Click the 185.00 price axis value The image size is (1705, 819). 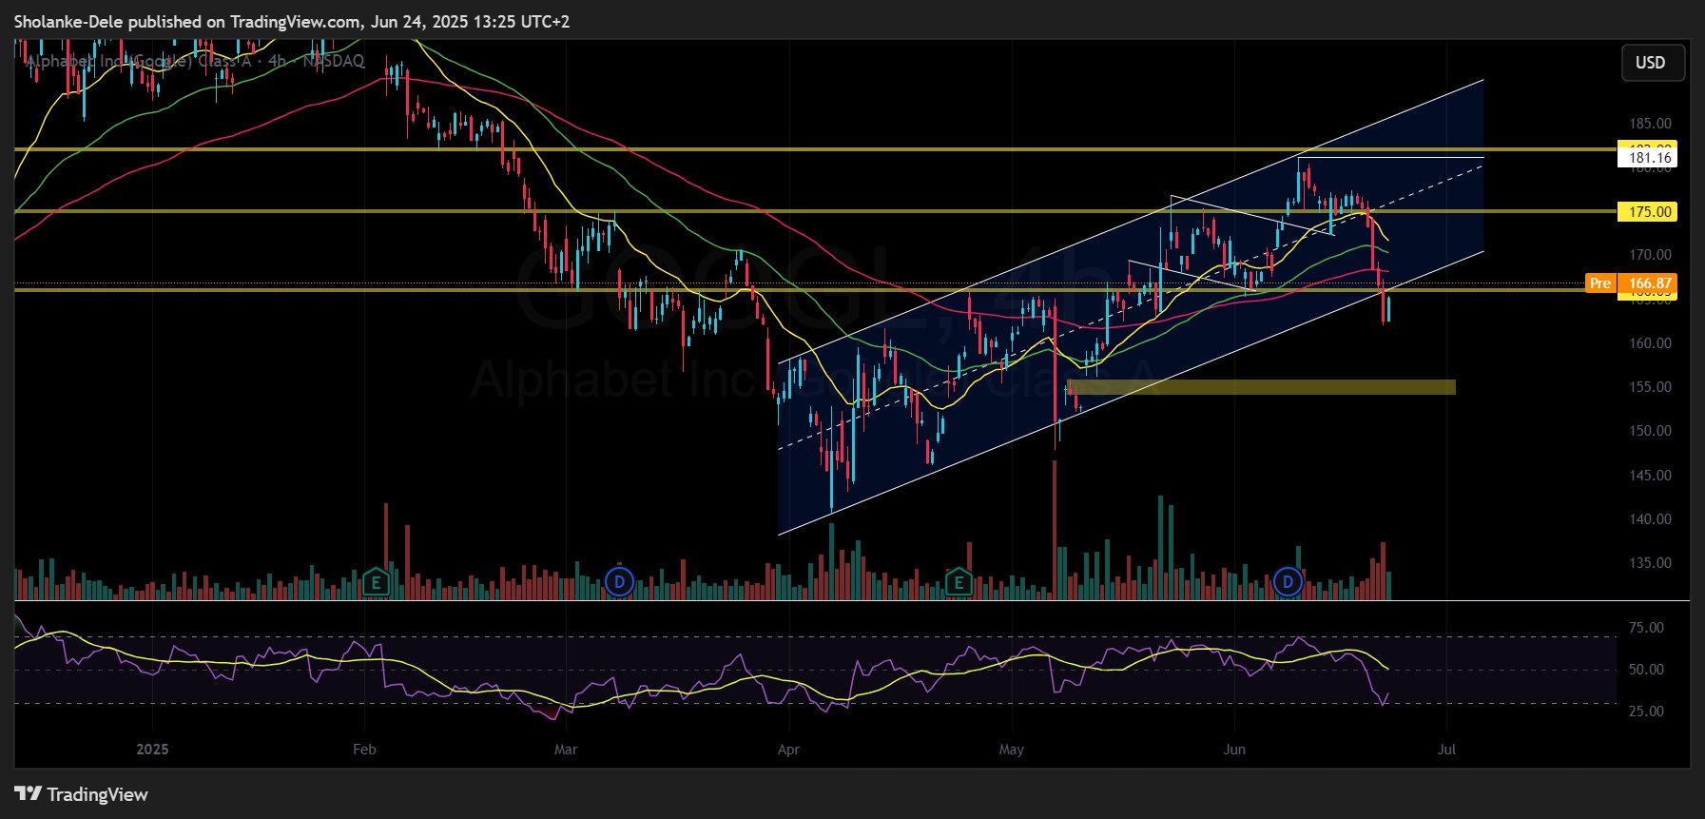coord(1650,124)
